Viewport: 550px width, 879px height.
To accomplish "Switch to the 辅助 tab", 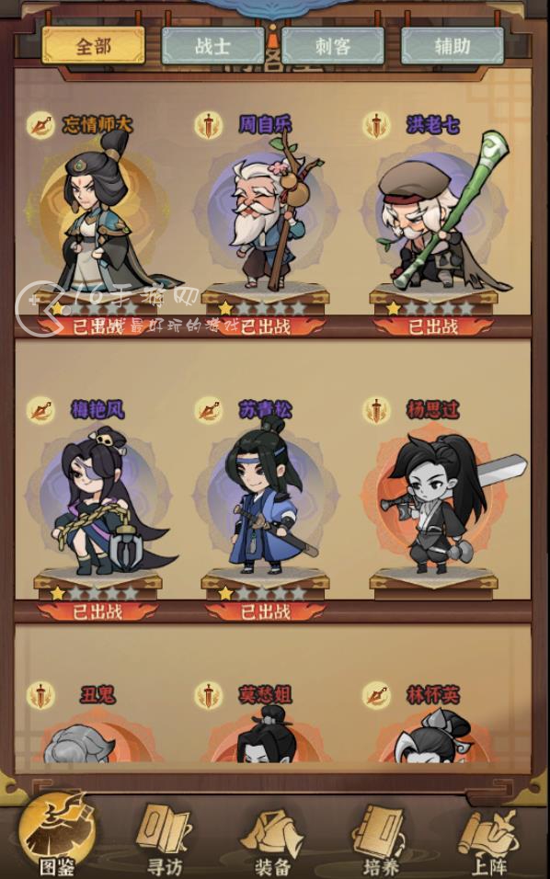I will (x=452, y=45).
